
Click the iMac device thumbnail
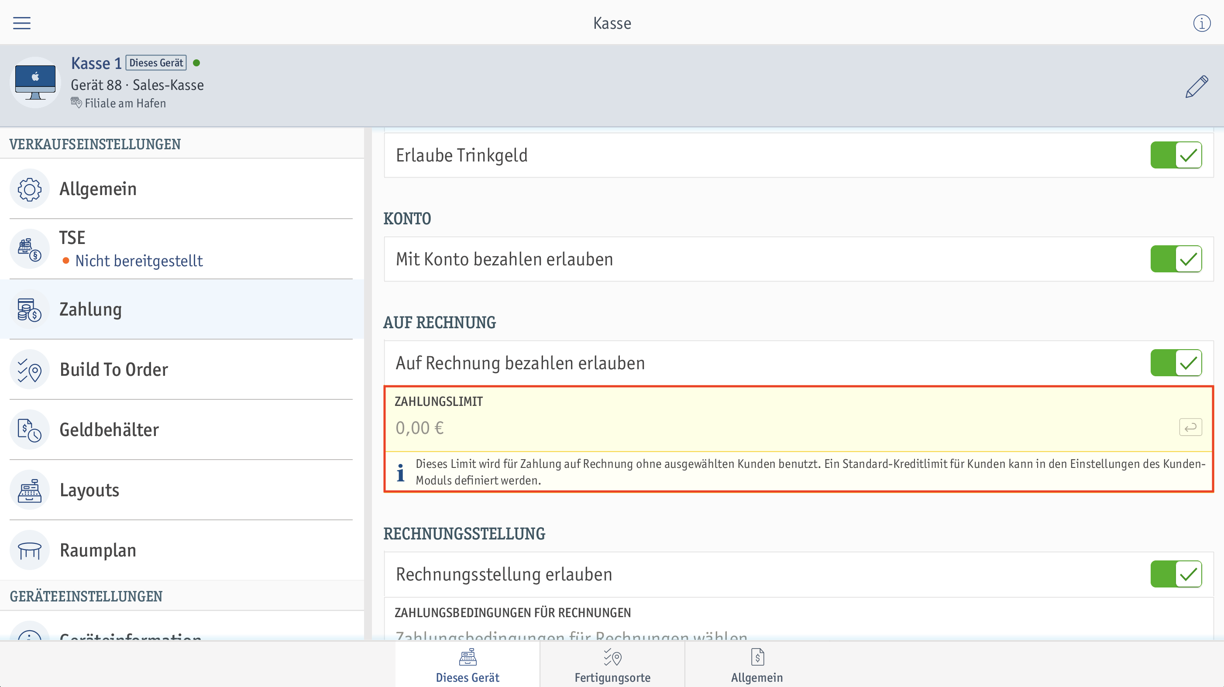coord(35,82)
